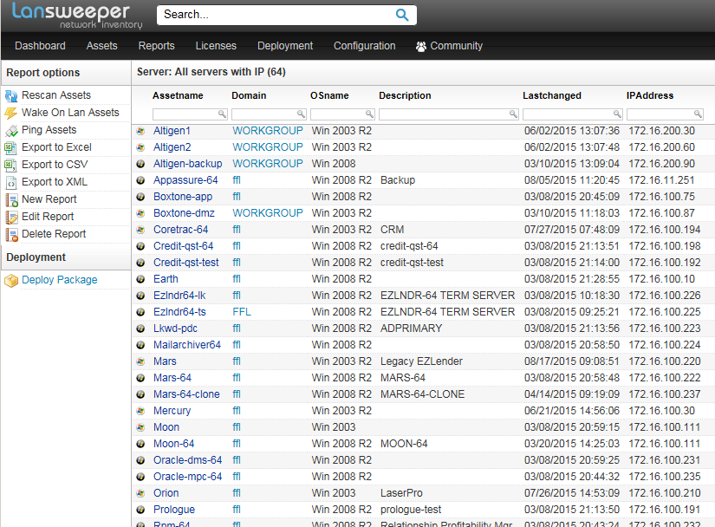The width and height of the screenshot is (715, 527).
Task: Click the Deploy Package box icon
Action: click(x=11, y=280)
